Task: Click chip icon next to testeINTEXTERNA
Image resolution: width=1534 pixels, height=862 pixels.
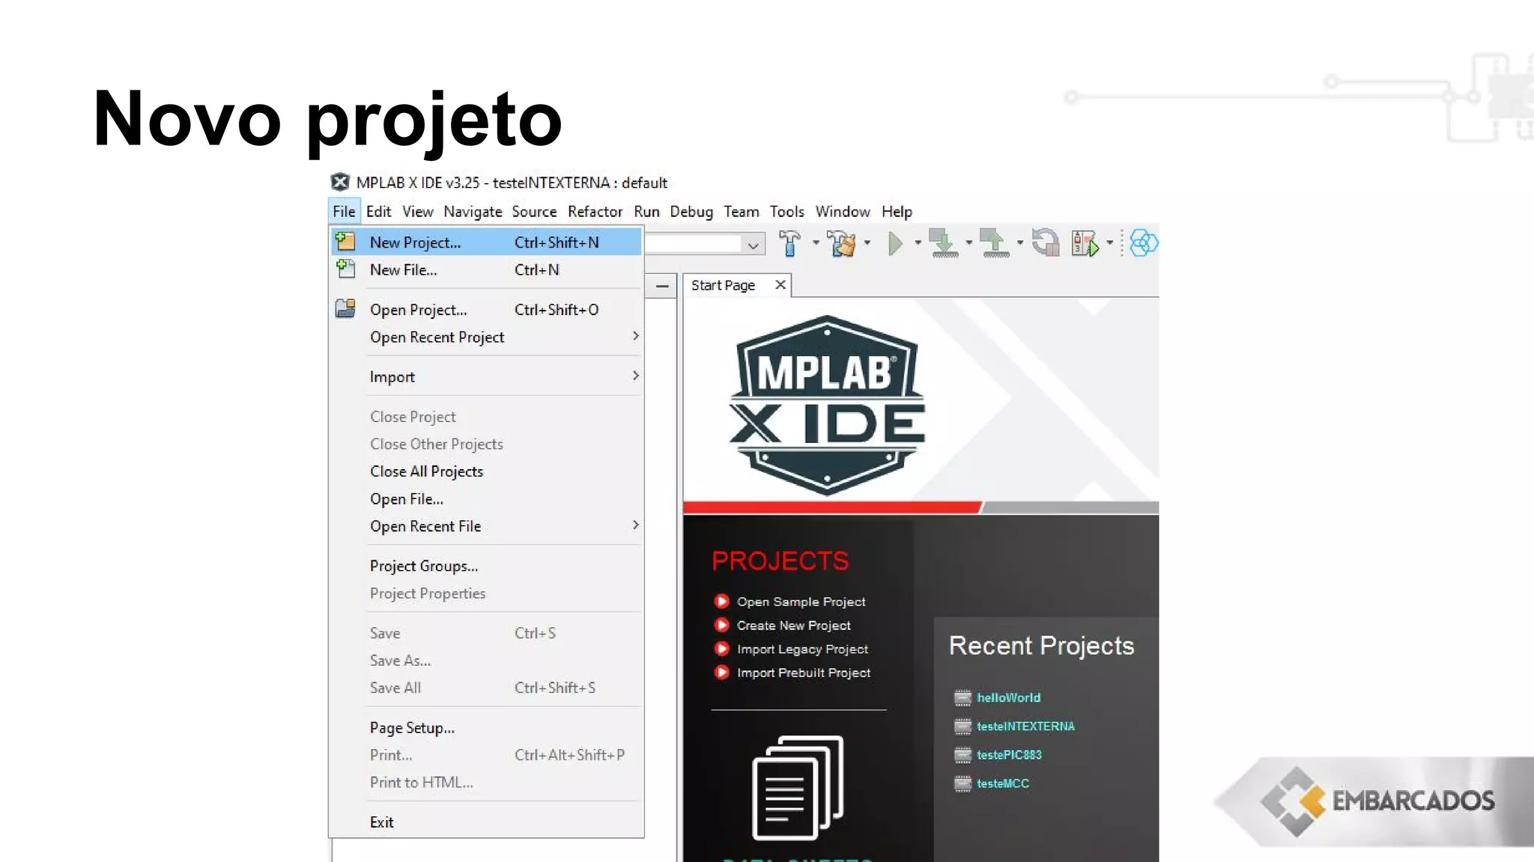Action: [x=962, y=726]
